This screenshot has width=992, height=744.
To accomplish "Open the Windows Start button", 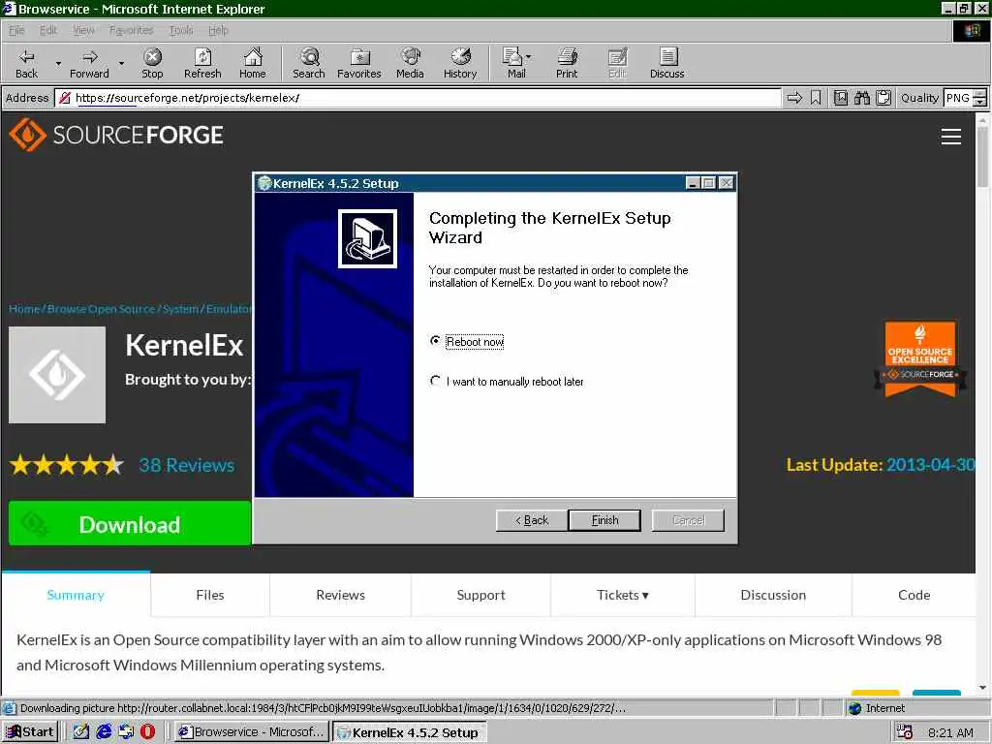I will tap(30, 732).
